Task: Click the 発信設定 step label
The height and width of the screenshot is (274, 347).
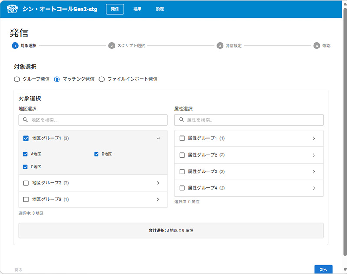Action: point(233,46)
